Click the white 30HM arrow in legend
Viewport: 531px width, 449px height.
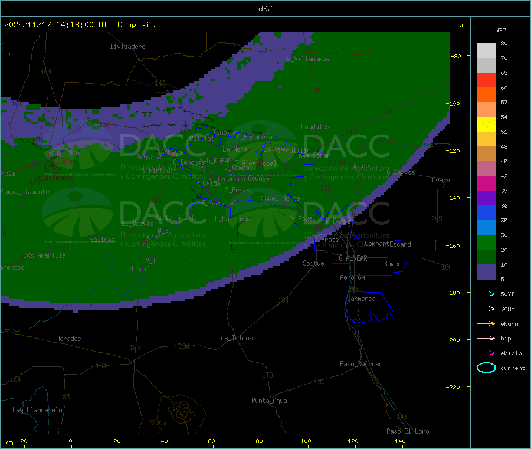486,309
